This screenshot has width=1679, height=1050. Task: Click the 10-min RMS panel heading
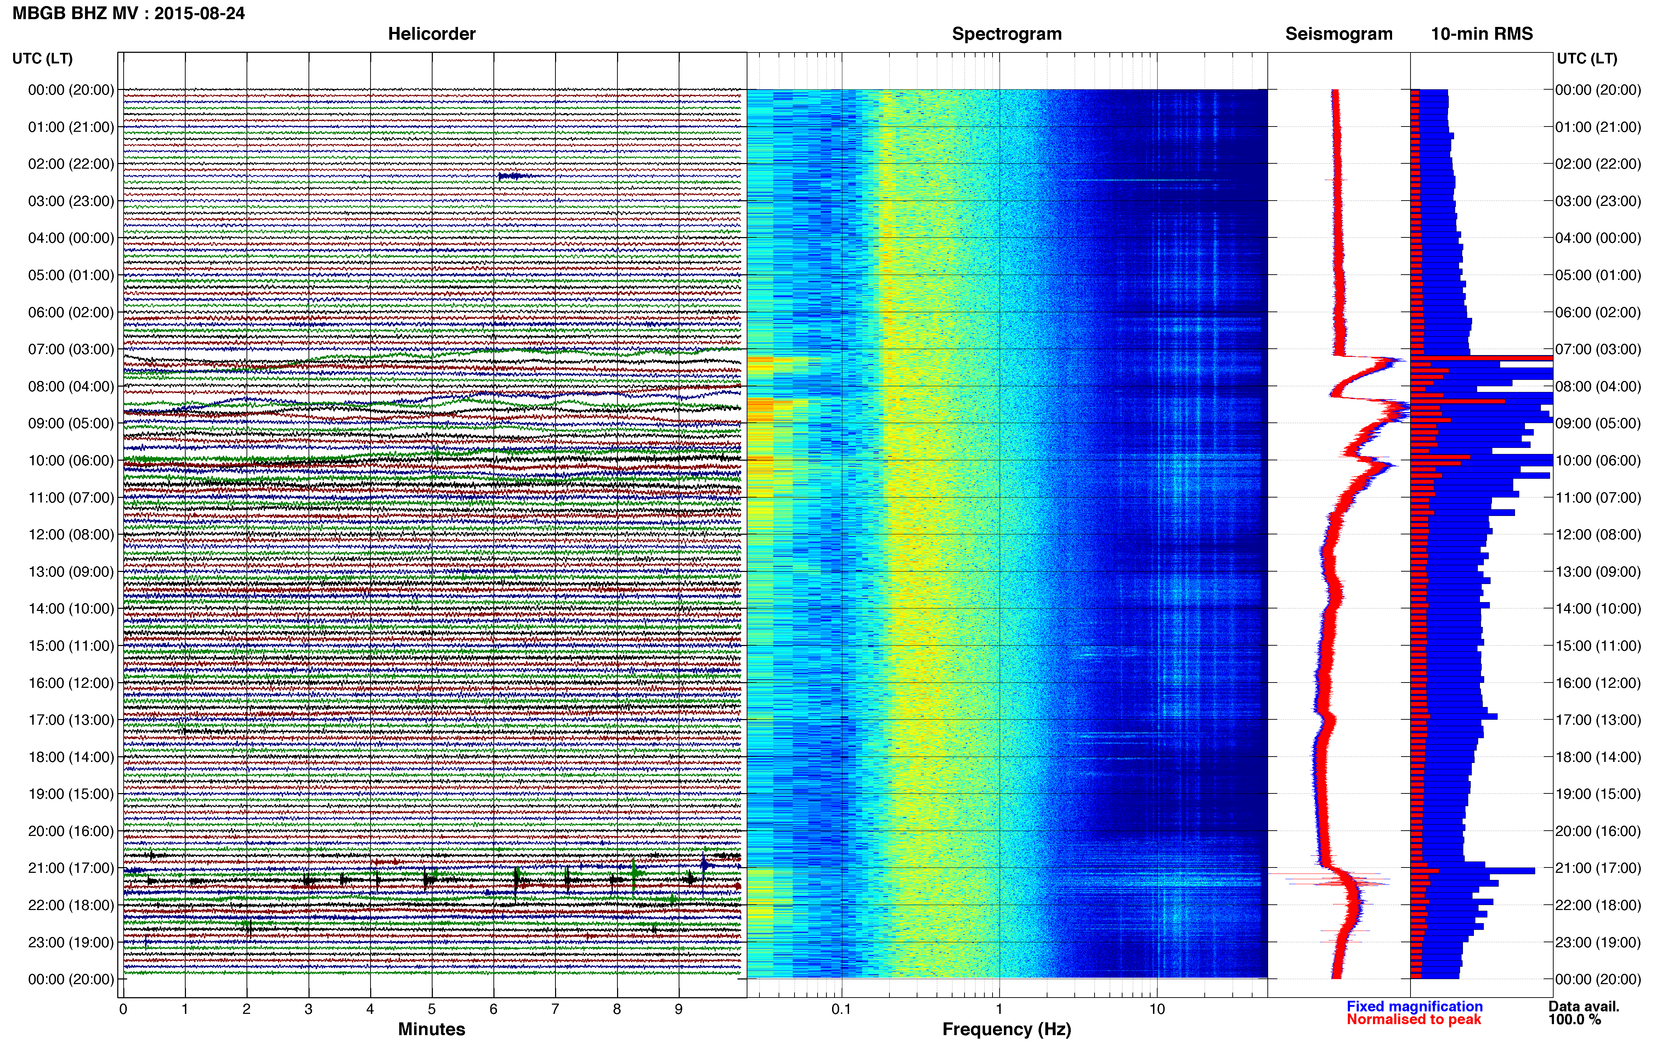[1482, 34]
